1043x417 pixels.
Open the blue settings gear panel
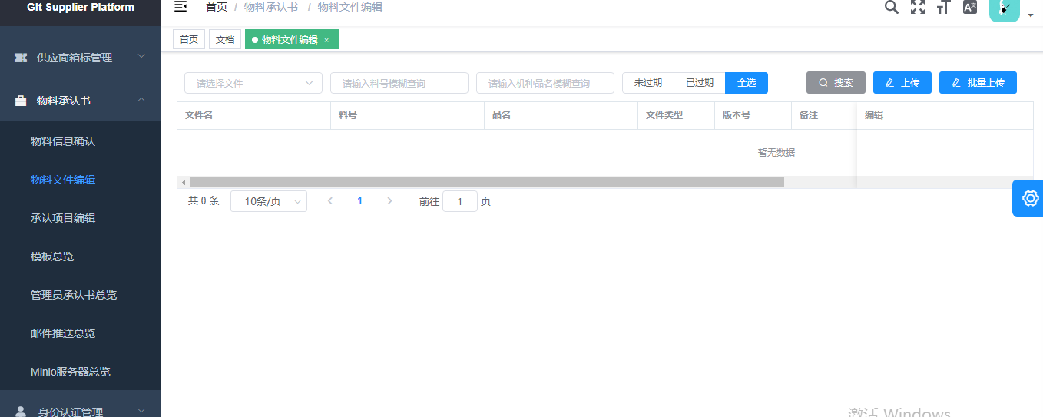point(1029,198)
